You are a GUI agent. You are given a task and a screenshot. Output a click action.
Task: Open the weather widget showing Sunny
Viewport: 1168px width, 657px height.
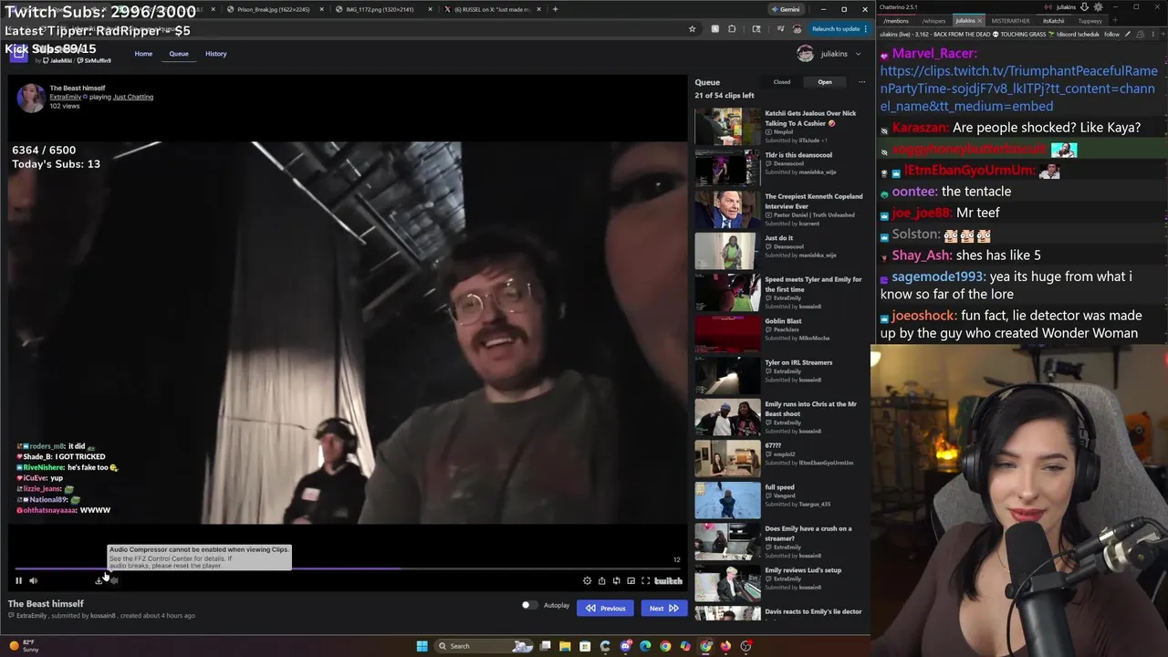pos(25,646)
